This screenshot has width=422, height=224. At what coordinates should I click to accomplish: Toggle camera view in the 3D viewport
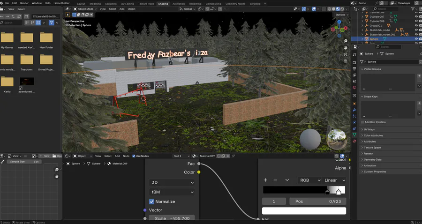click(346, 54)
